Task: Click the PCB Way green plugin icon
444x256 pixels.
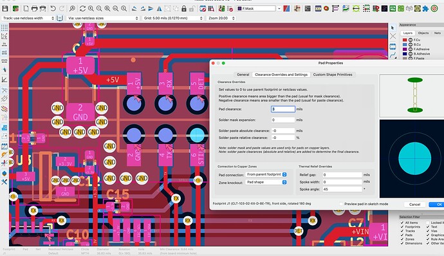Action: pos(393,9)
